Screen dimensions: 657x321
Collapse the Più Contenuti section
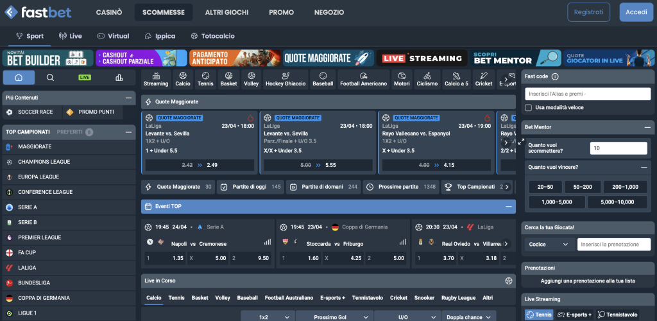click(128, 98)
